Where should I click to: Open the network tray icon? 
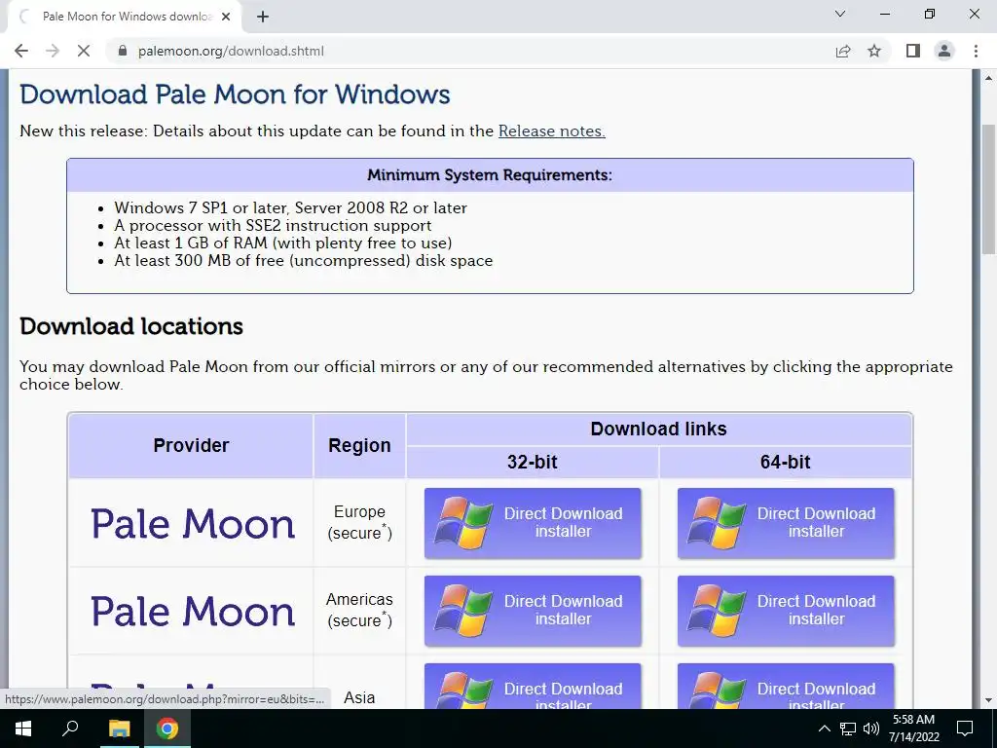[x=848, y=729]
